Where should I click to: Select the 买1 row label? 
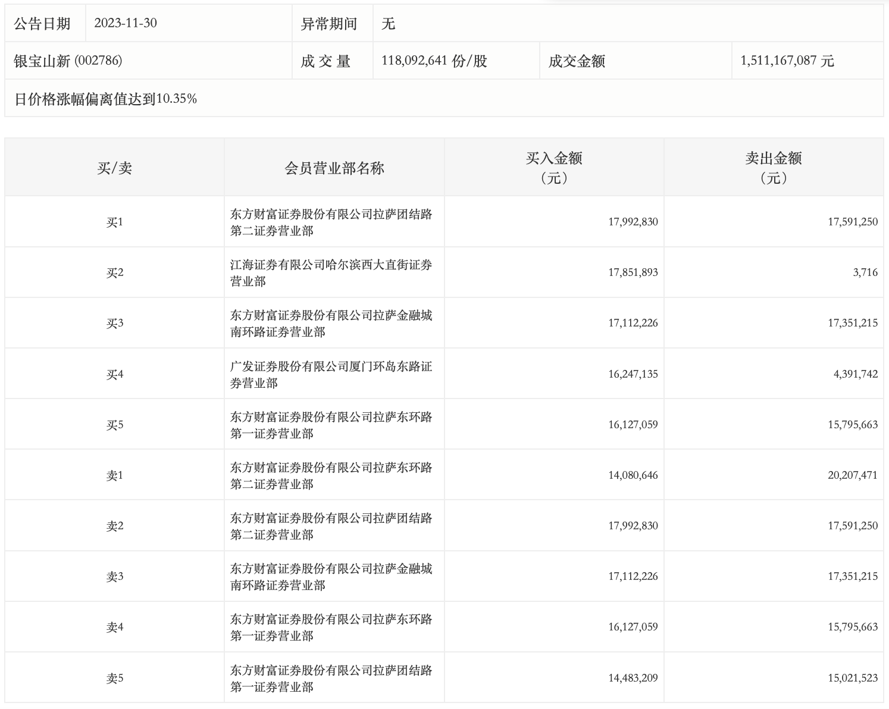click(114, 222)
